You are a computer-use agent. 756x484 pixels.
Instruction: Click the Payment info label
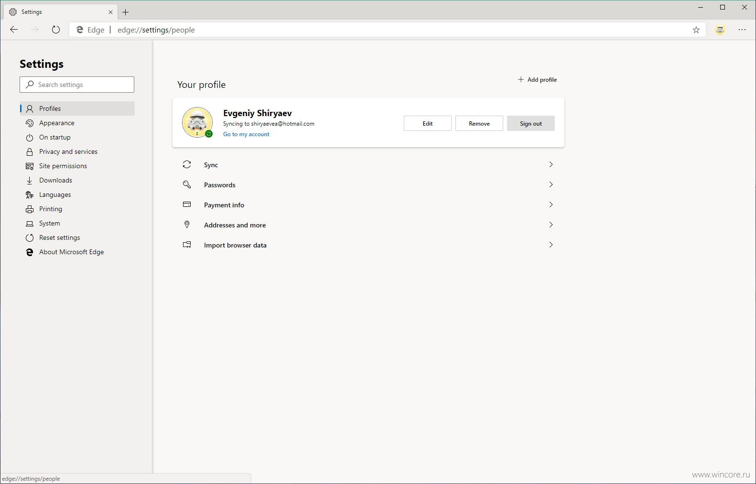click(224, 205)
